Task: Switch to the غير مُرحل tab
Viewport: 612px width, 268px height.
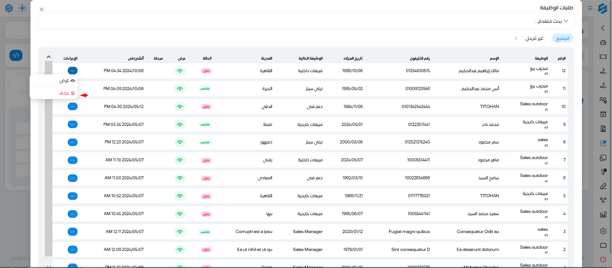Action: click(x=534, y=39)
